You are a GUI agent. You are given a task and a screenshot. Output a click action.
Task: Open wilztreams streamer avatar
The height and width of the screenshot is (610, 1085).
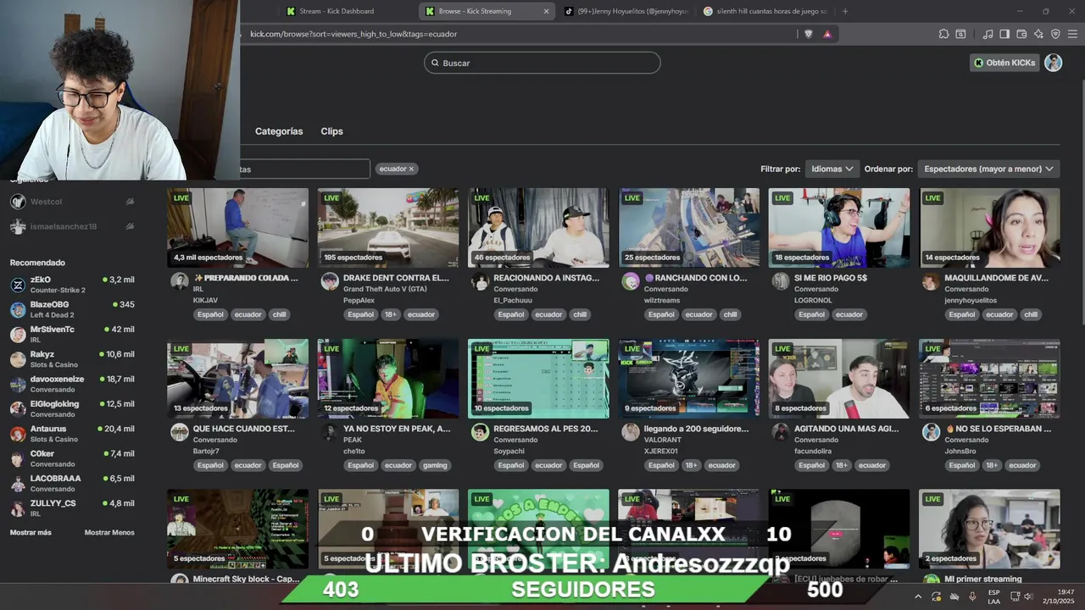pyautogui.click(x=630, y=282)
